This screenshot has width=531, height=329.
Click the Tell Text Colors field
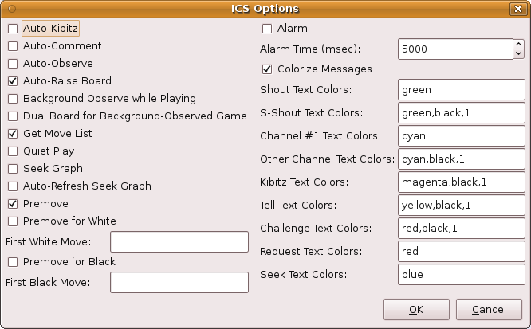pyautogui.click(x=462, y=205)
